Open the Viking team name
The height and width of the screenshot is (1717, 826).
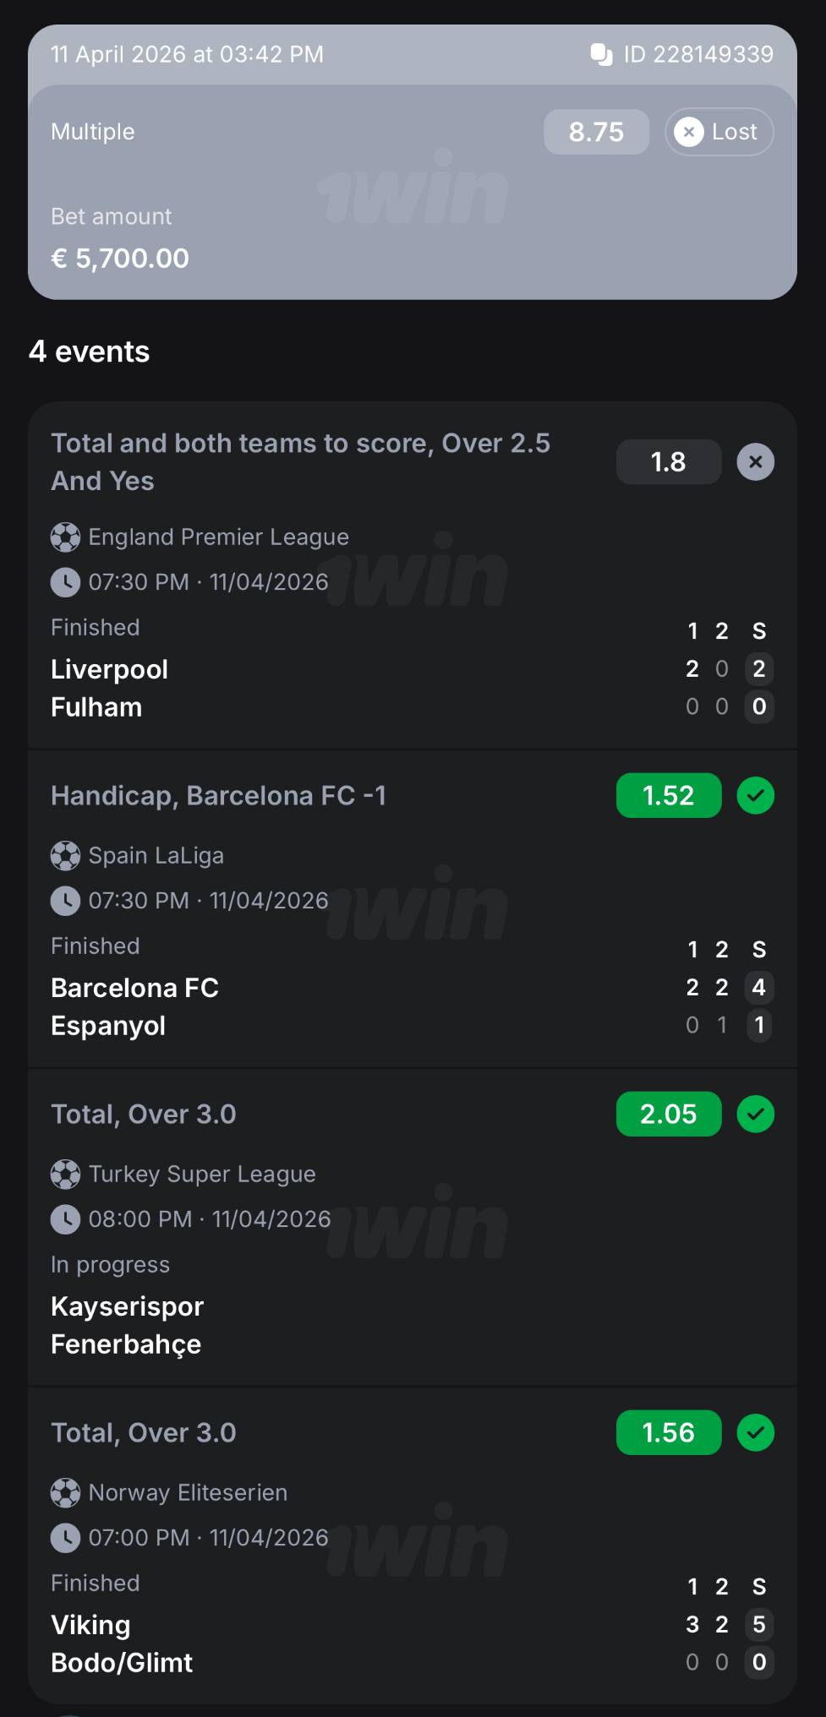90,1625
